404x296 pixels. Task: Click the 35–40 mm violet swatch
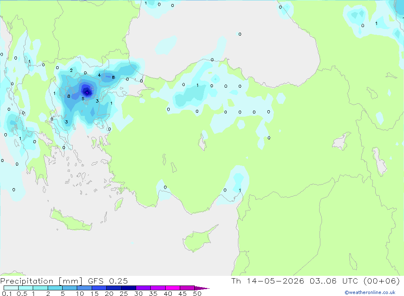[158, 288]
